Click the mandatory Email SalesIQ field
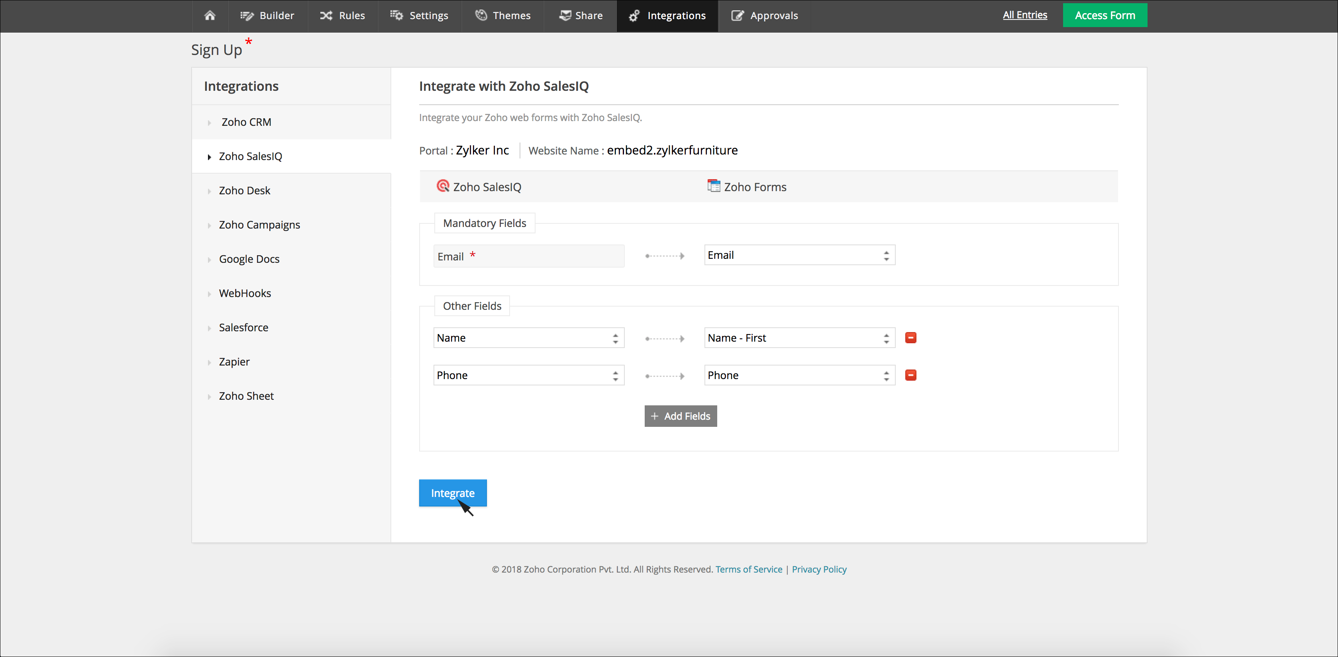 (529, 256)
